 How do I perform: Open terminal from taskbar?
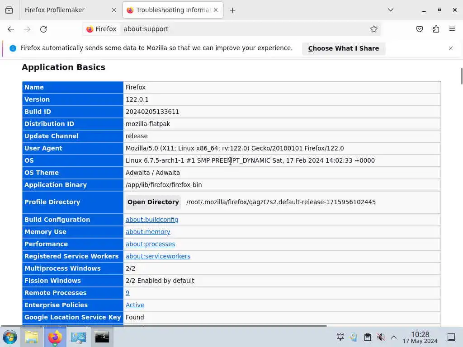click(102, 337)
